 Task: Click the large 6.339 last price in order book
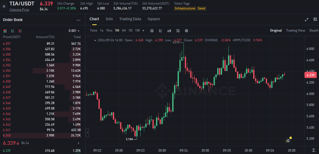point(9,143)
